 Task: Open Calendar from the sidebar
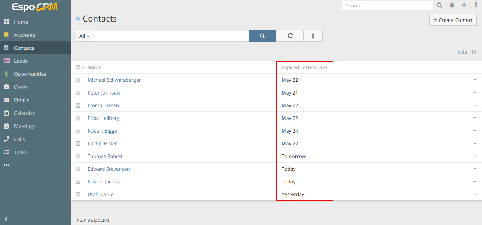pos(24,113)
